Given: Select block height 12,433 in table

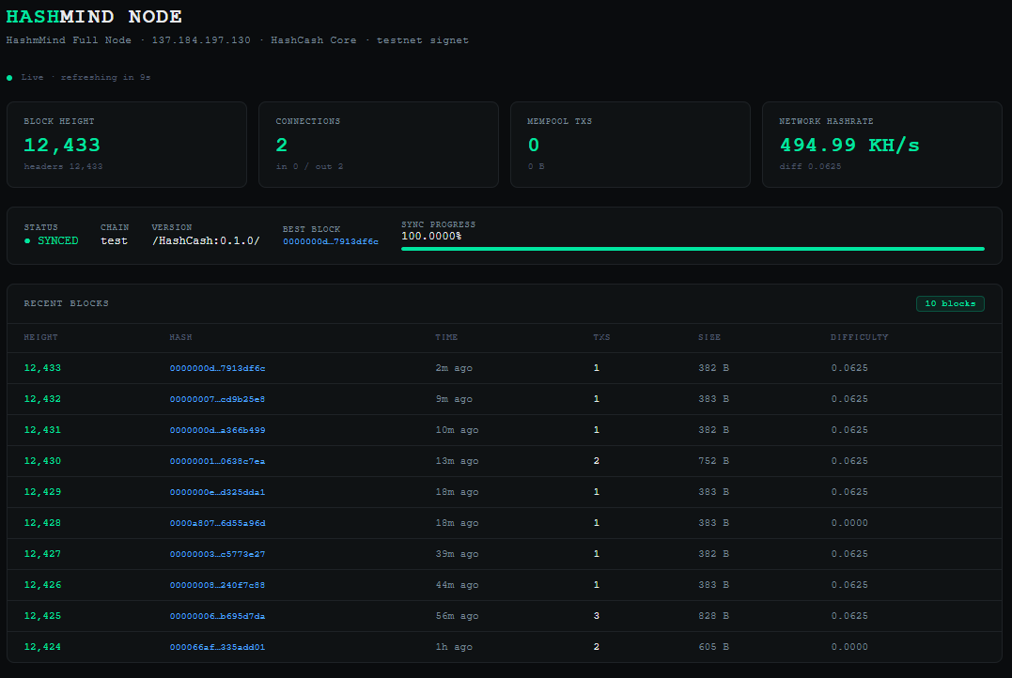Looking at the screenshot, I should click(x=42, y=368).
